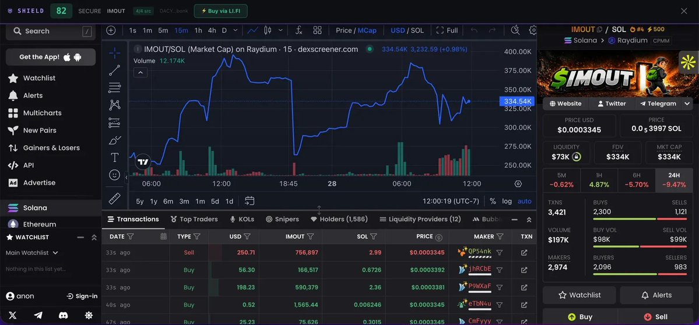Image resolution: width=699 pixels, height=325 pixels.
Task: Toggle the price column USD currency icon
Action: pyautogui.click(x=438, y=237)
